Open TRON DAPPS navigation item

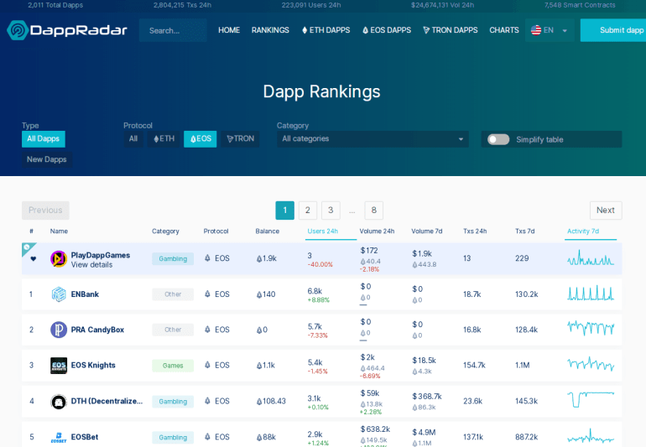(451, 30)
